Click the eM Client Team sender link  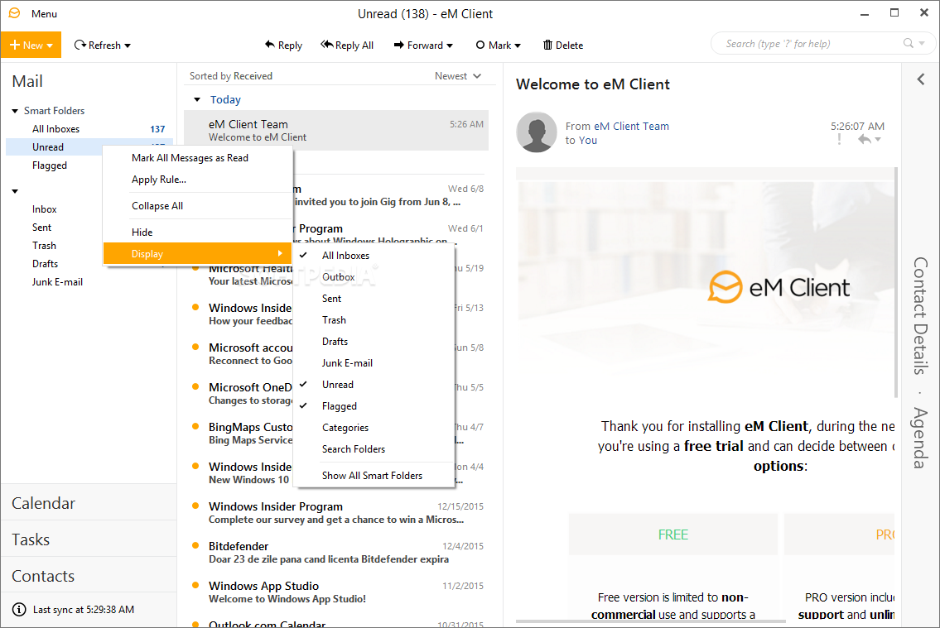point(631,127)
